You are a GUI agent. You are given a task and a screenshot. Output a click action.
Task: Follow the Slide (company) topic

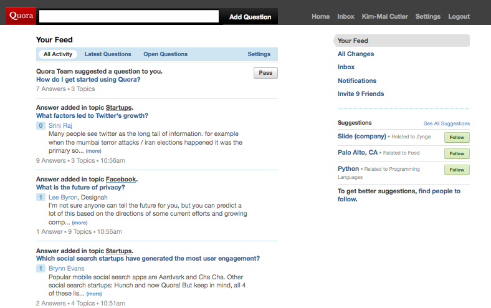pyautogui.click(x=457, y=137)
